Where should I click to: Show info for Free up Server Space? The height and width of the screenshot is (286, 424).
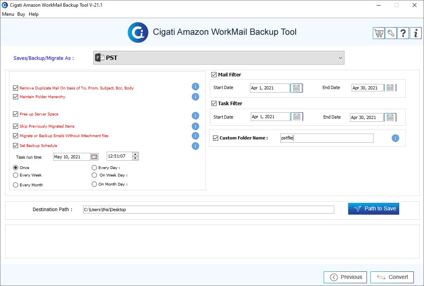pyautogui.click(x=195, y=116)
